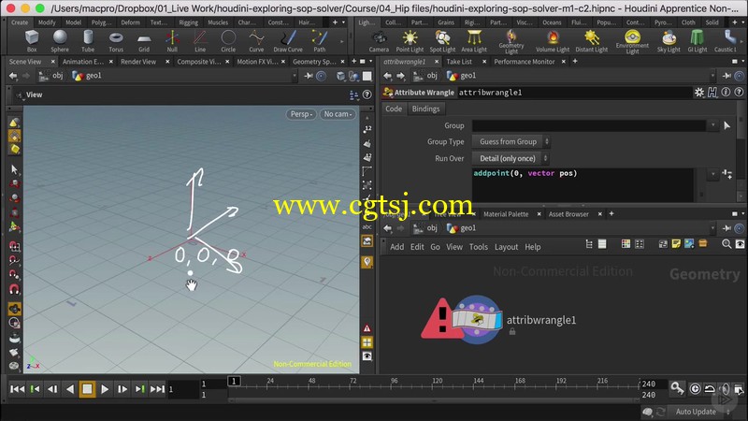Image resolution: width=748 pixels, height=421 pixels.
Task: Add a Torus primitive
Action: [x=116, y=40]
